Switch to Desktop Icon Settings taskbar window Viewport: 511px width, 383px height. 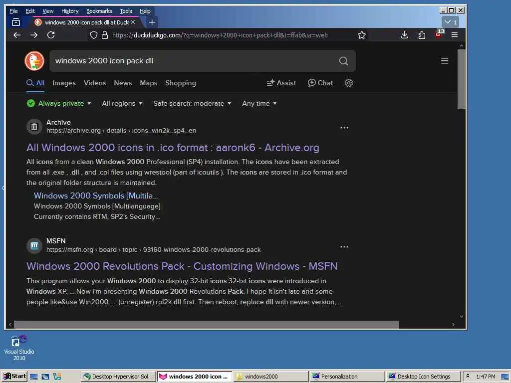tap(423, 377)
